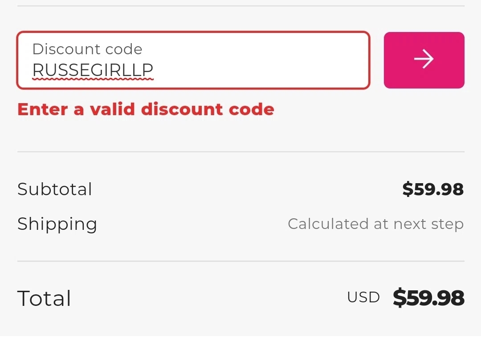Click the Total summary row
The height and width of the screenshot is (341, 481).
tap(240, 298)
